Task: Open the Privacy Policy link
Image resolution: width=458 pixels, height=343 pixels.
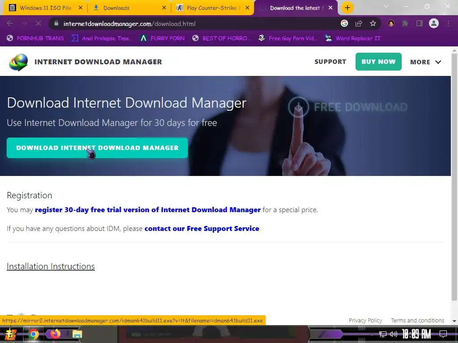Action: click(365, 321)
